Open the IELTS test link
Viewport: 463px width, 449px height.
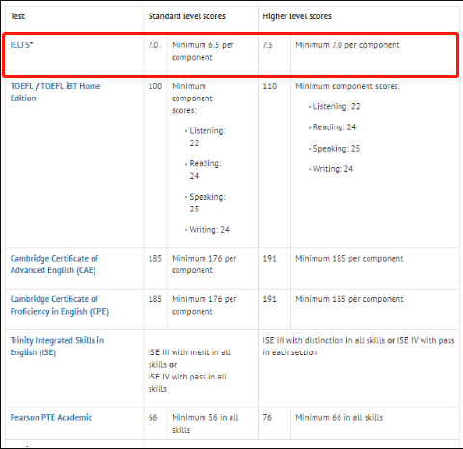tap(21, 45)
